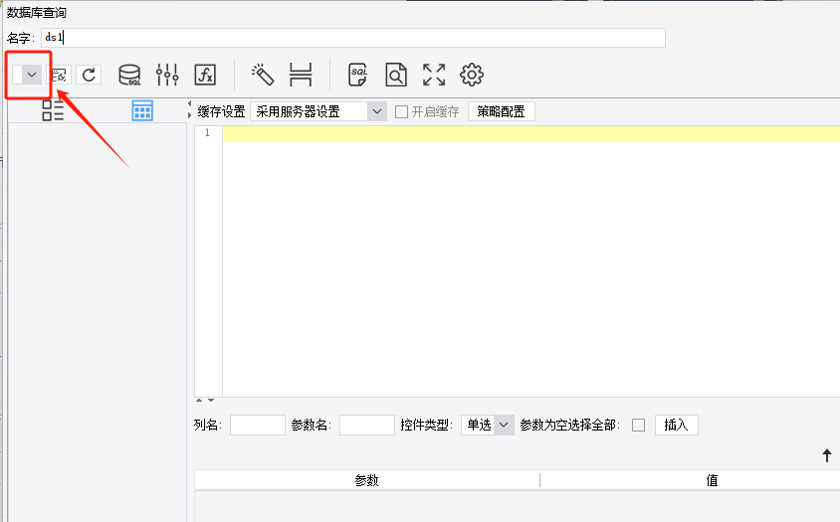Screen dimensions: 840x522
Task: Click the 列名 input field
Action: tap(258, 426)
